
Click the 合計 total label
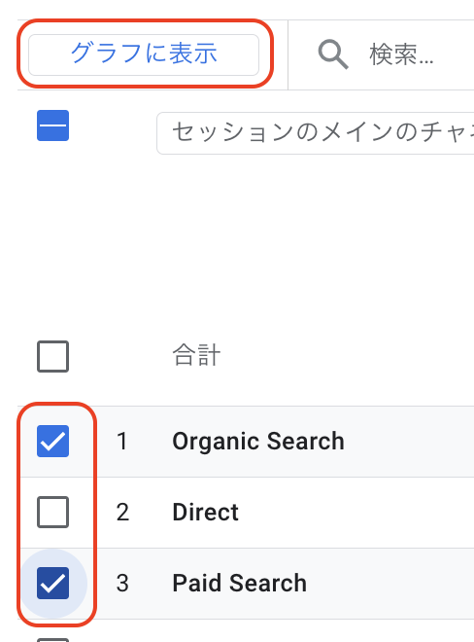coord(196,355)
